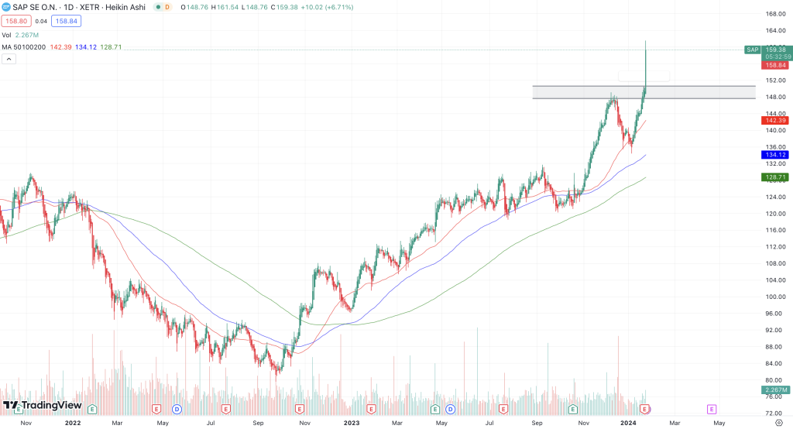Click the blue 158.84 buy price button
The height and width of the screenshot is (429, 793).
point(67,21)
